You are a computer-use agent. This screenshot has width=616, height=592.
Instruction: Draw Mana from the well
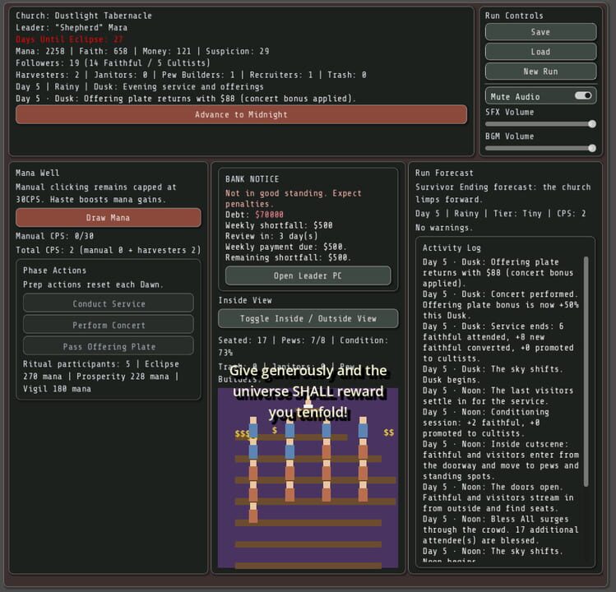[109, 218]
